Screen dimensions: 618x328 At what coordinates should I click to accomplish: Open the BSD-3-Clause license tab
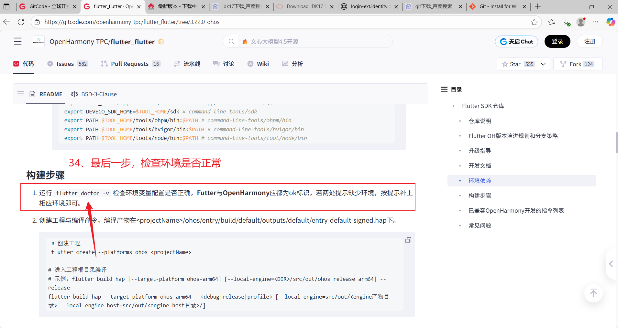point(94,94)
